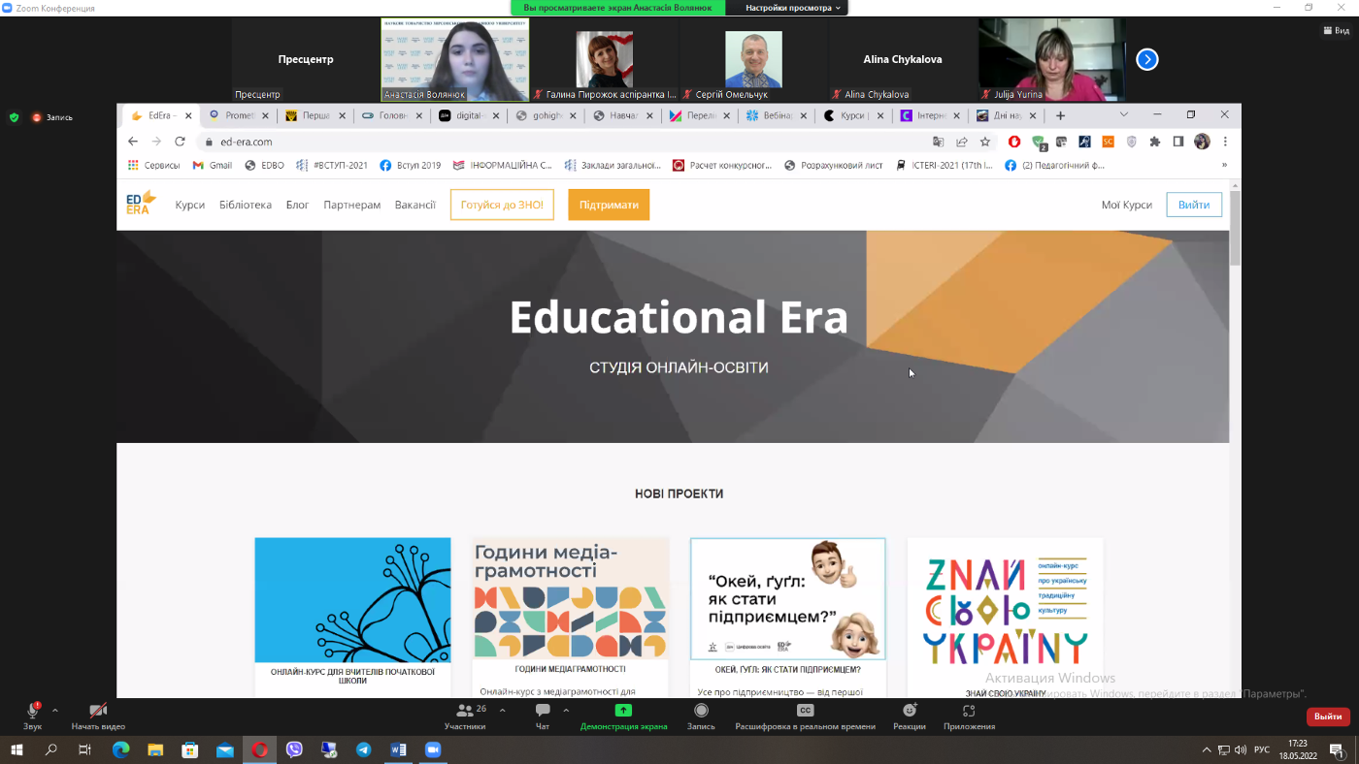
Task: Switch to the Курси browser tab
Action: click(x=853, y=115)
